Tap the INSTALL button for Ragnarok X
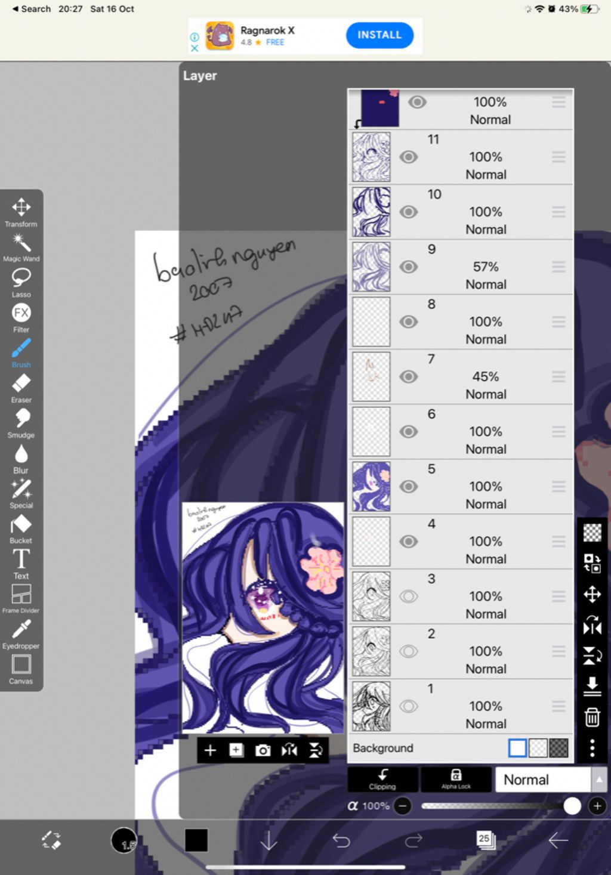Screen dimensions: 611x875 [379, 35]
